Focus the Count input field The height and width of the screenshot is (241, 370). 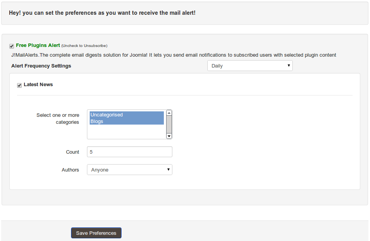(x=129, y=152)
